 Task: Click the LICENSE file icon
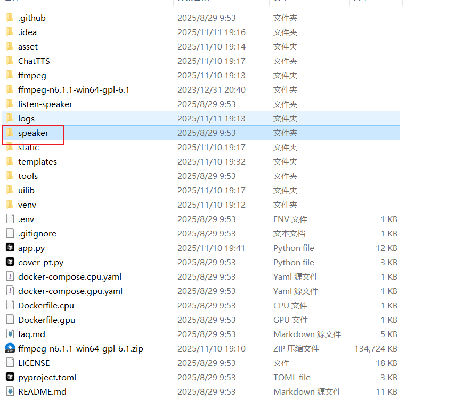(x=10, y=363)
